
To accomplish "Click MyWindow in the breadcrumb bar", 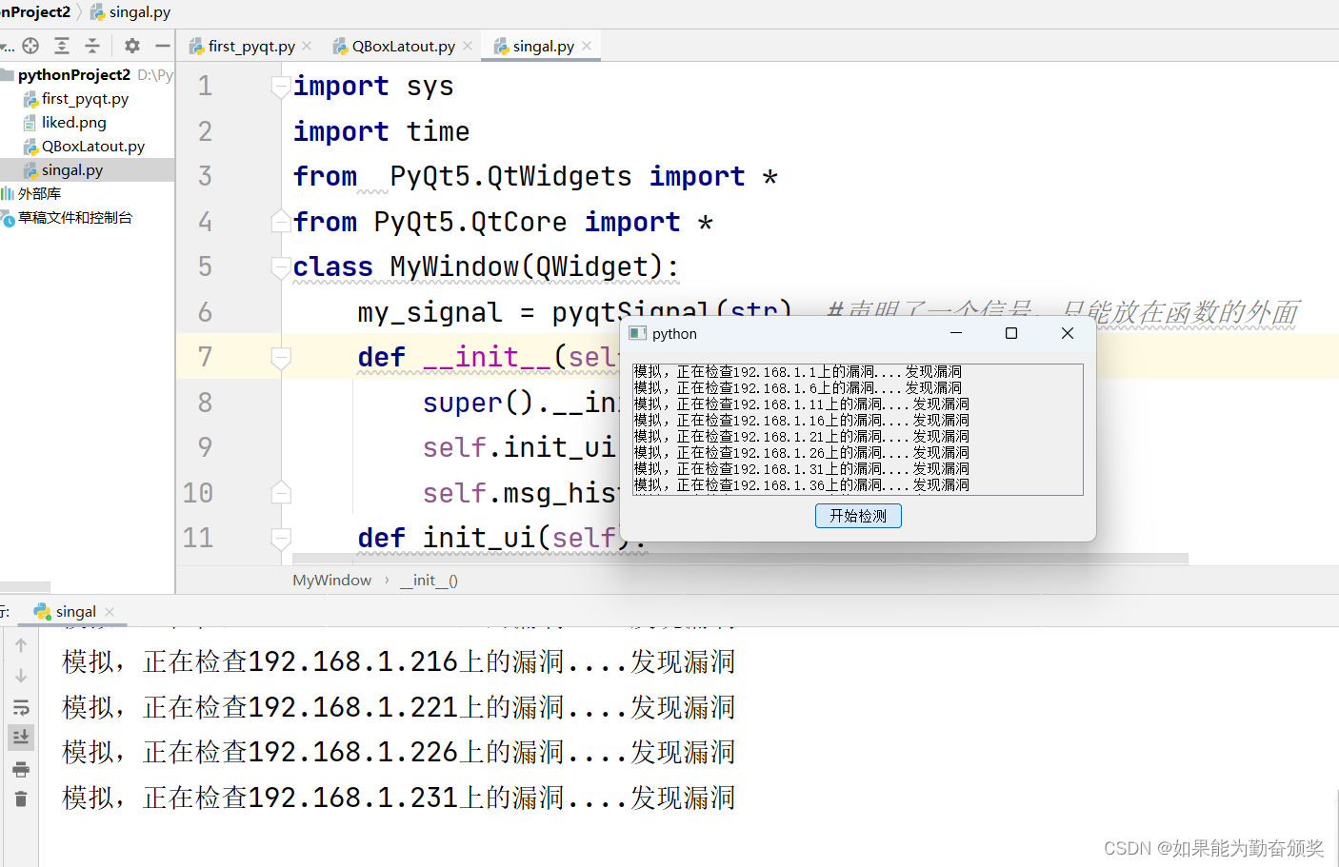I will pyautogui.click(x=331, y=580).
